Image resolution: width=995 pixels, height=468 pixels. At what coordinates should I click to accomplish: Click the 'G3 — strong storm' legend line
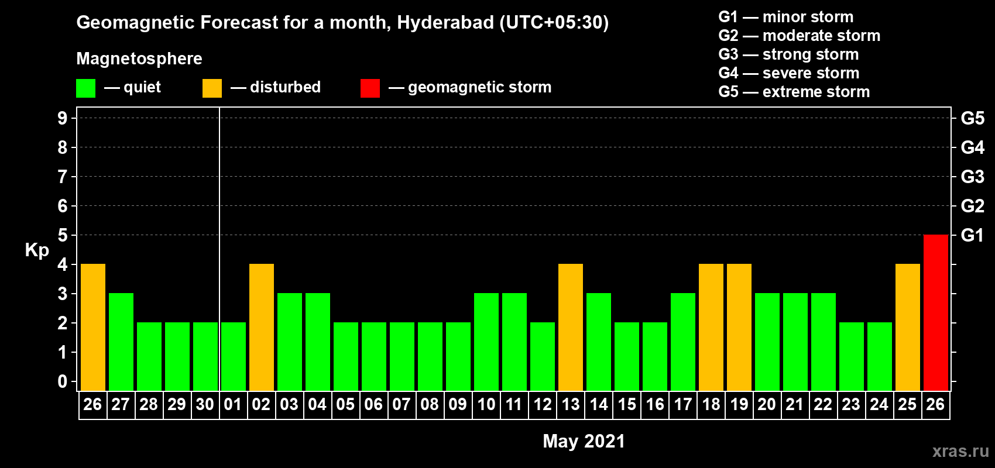(x=788, y=54)
